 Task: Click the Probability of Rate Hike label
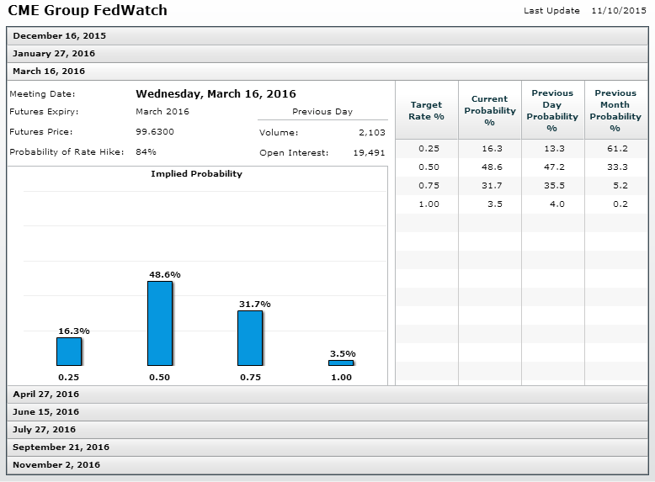[x=67, y=152]
